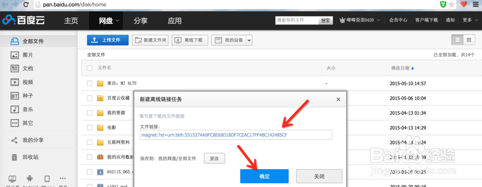Click 离线下载 button
482x187 pixels.
point(189,40)
